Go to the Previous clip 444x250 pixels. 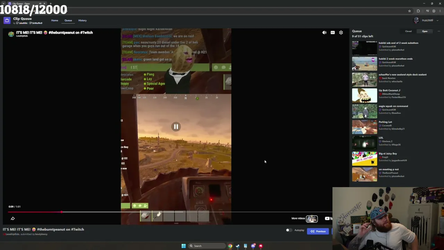pyautogui.click(x=318, y=231)
